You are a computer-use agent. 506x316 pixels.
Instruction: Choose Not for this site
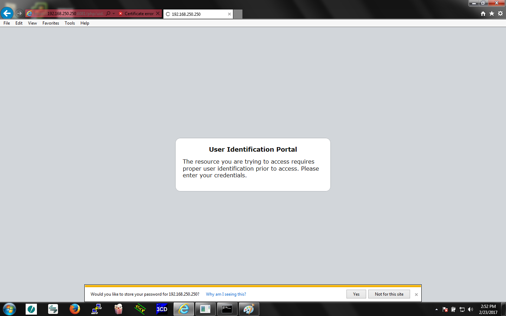pos(389,294)
